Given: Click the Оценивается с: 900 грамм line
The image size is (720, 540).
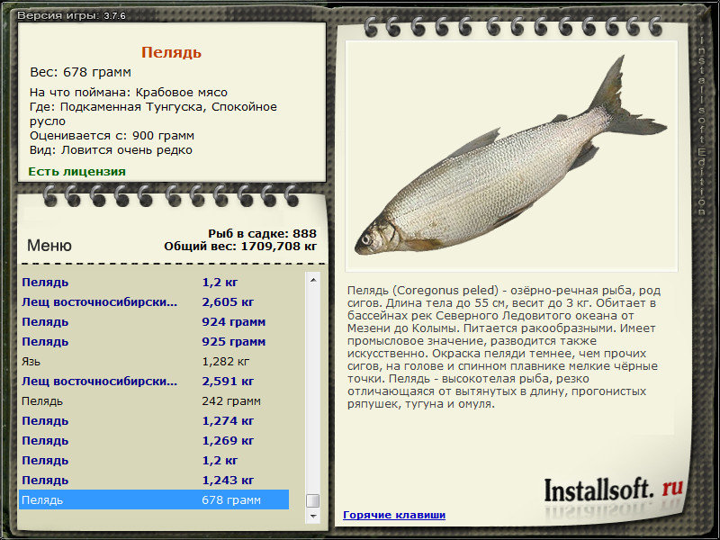Looking at the screenshot, I should click(x=112, y=136).
